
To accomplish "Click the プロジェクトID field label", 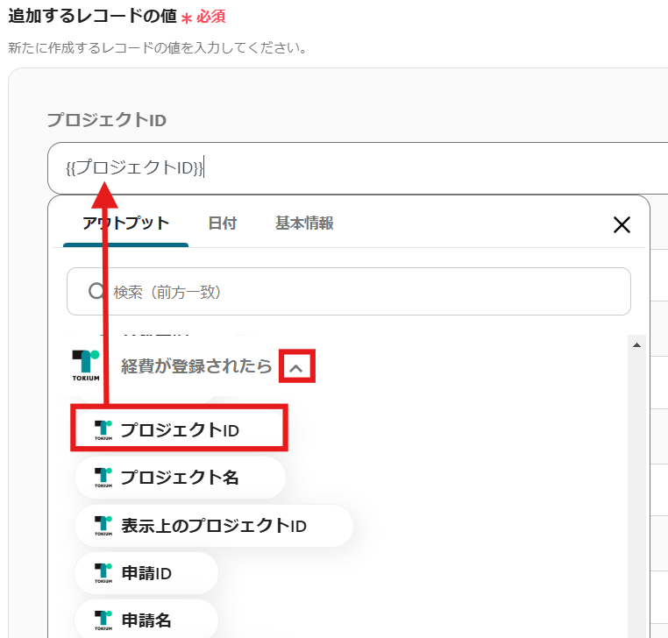I will coord(106,120).
